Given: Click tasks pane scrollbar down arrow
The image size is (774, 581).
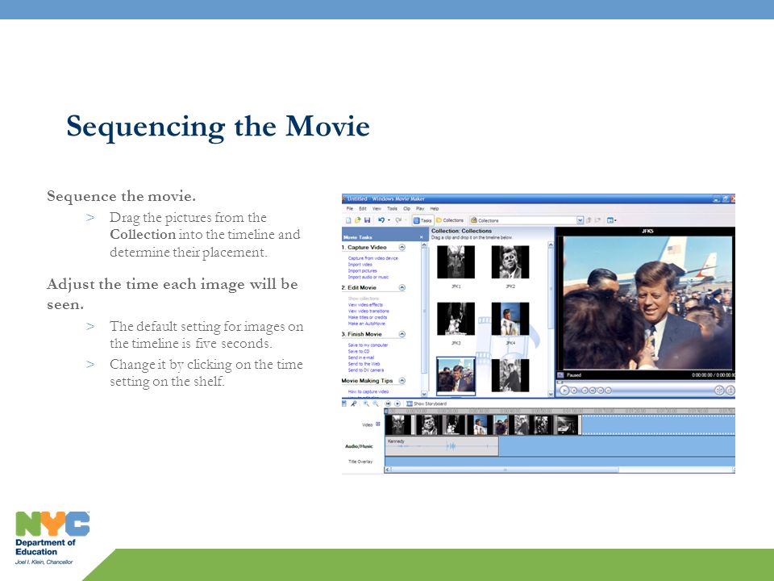Looking at the screenshot, I should pos(423,394).
